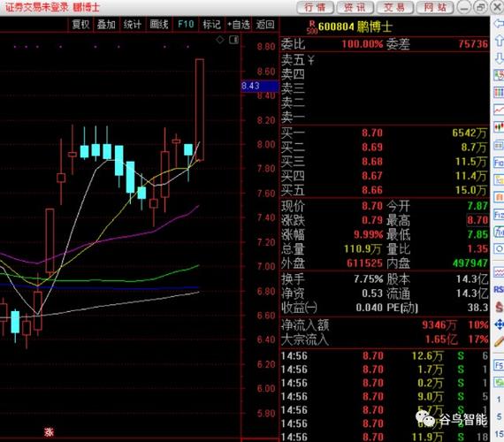
Task: Open the colored bars chart sidebar icon
Action: [x=499, y=93]
